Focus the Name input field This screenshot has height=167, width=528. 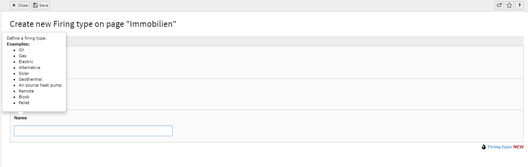click(93, 131)
